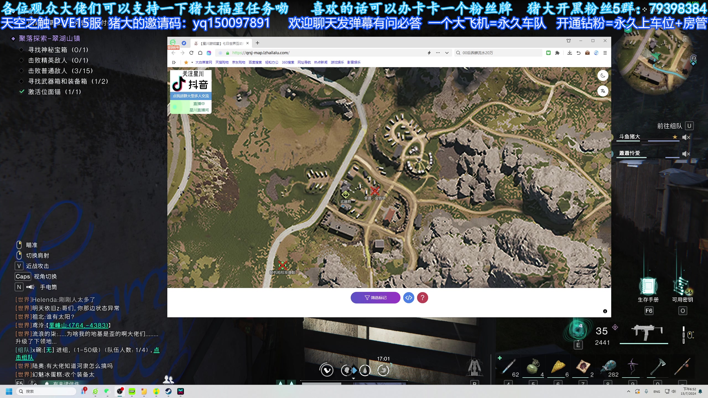Open the 关注星川 抖音 banner on the map
The image size is (708, 398).
pyautogui.click(x=191, y=81)
